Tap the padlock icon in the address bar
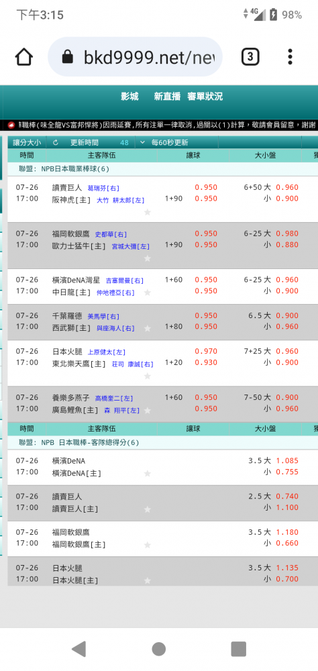Viewport: 318px width, 671px height. [68, 57]
